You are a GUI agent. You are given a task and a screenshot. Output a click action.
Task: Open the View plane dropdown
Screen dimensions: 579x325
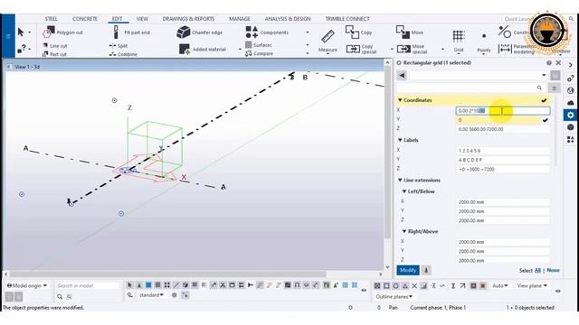pos(532,285)
